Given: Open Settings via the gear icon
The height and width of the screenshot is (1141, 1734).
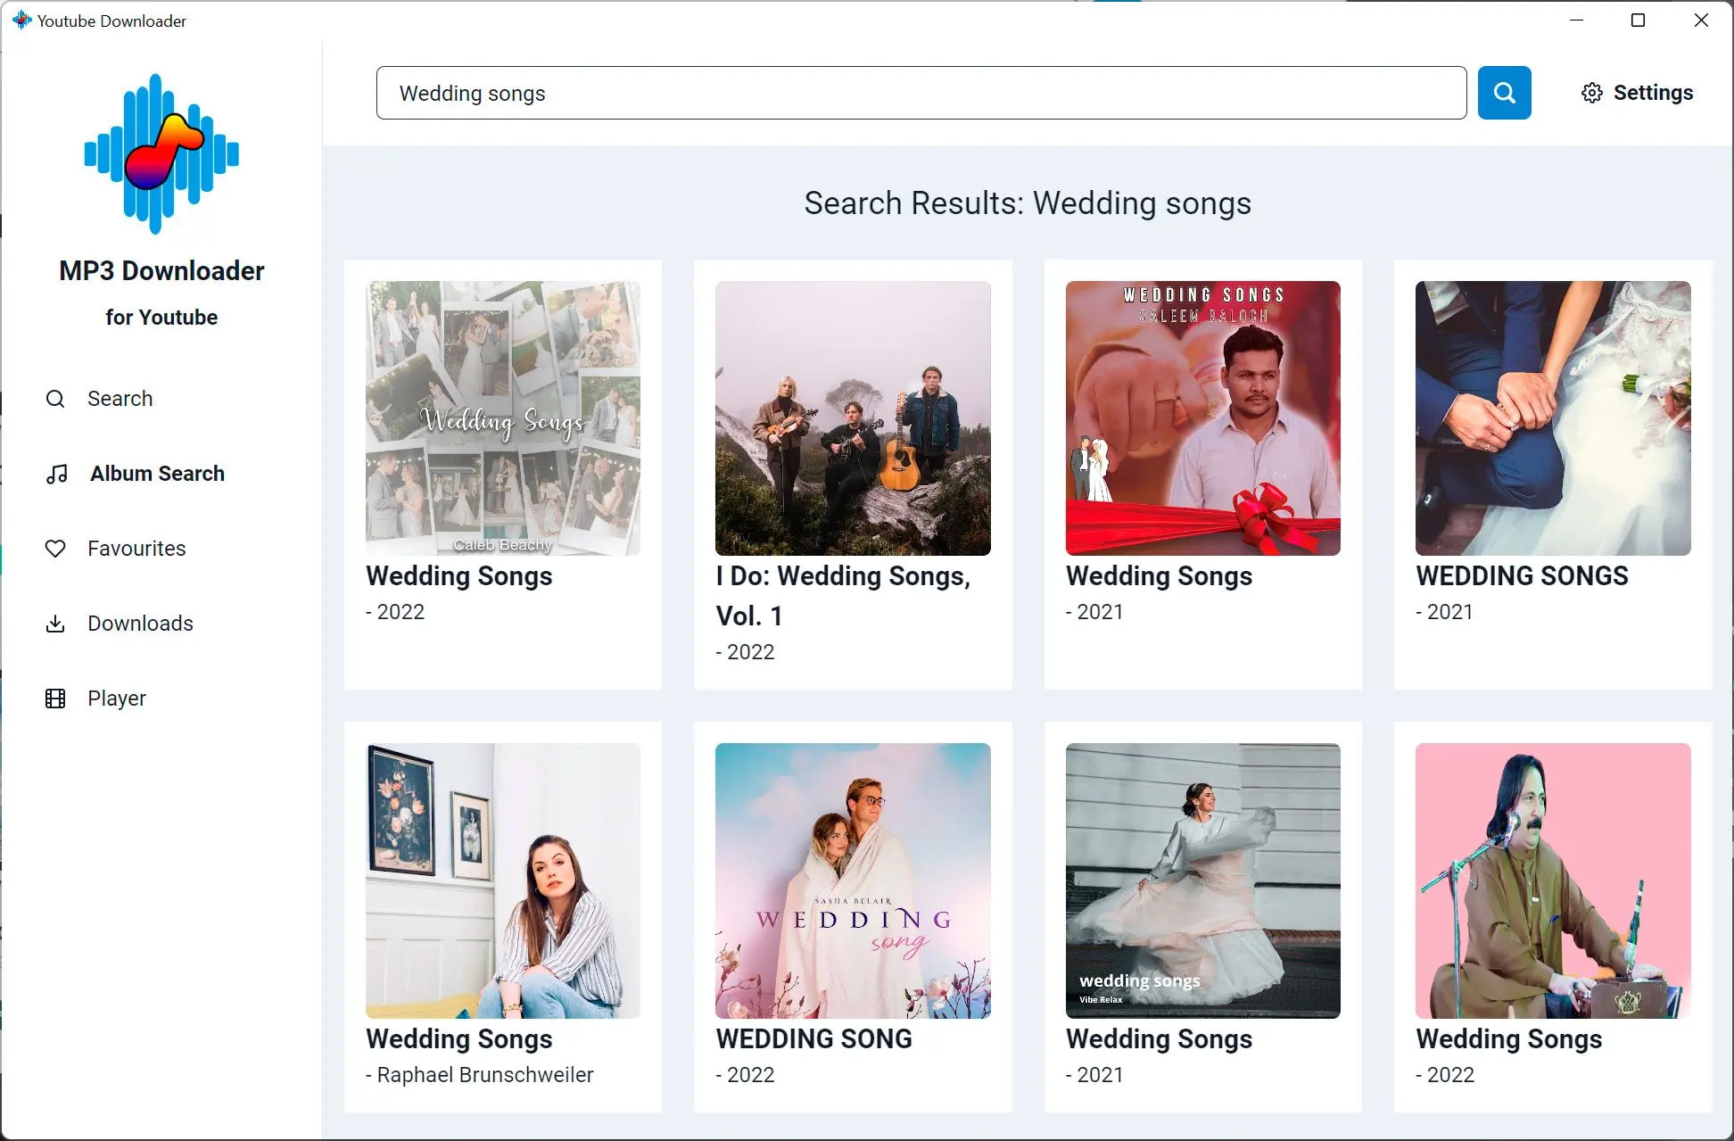Looking at the screenshot, I should (1591, 92).
